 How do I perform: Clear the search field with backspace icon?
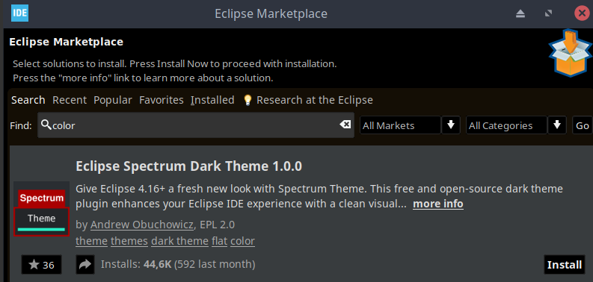coord(345,124)
